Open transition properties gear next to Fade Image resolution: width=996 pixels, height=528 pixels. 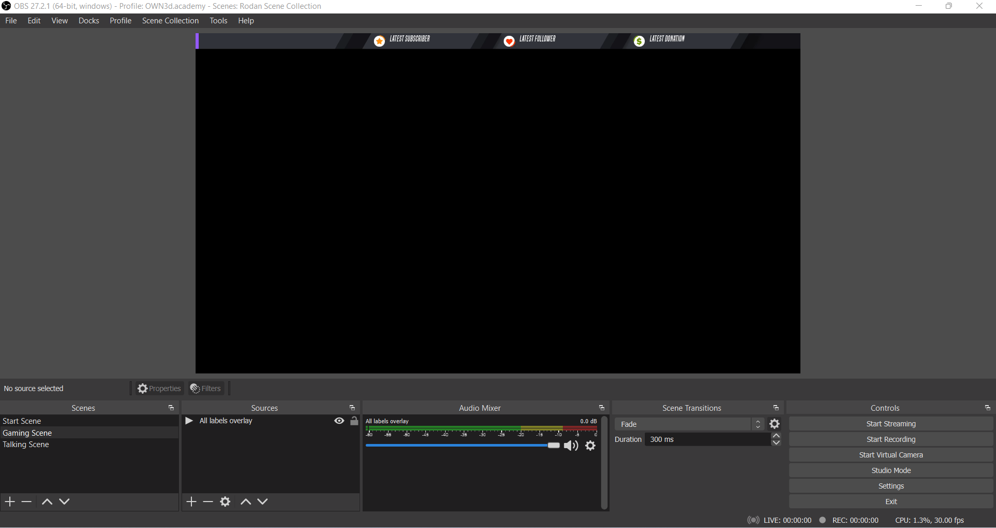click(774, 424)
